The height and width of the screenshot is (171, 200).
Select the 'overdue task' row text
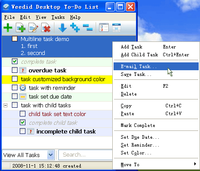pyautogui.click(x=47, y=71)
